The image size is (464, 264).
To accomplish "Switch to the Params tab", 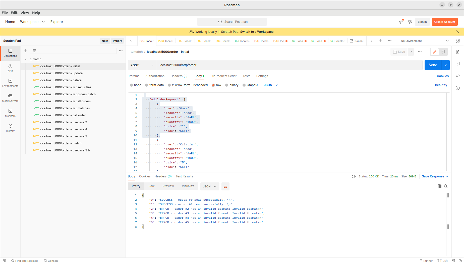I will [x=134, y=76].
